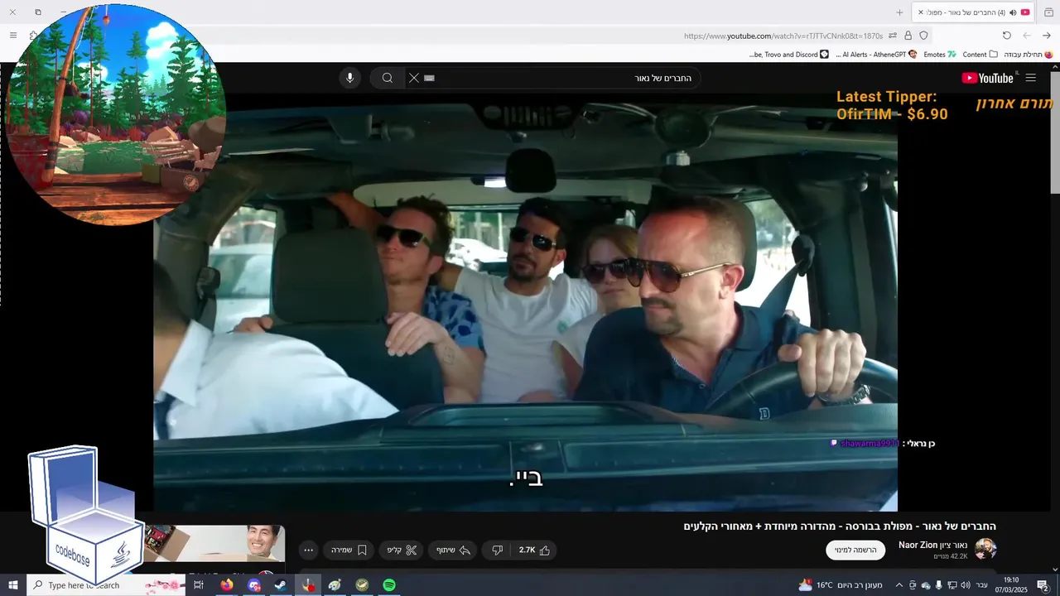Click the YouTube URL address bar

click(783, 36)
